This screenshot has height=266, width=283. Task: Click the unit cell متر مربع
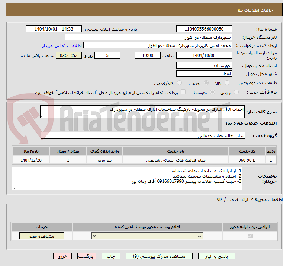104,160
